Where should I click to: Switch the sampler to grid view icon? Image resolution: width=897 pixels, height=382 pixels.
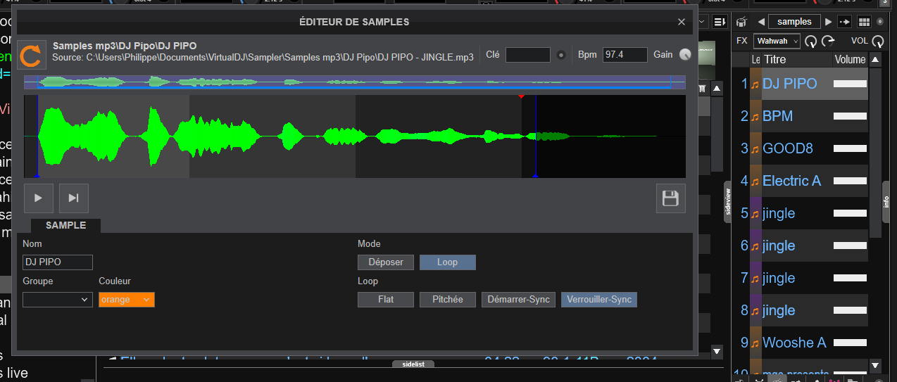point(864,22)
